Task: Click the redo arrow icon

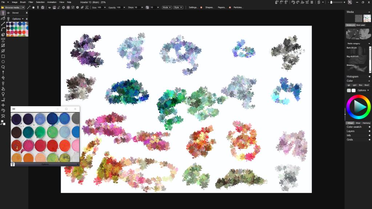Action: coord(298,2)
